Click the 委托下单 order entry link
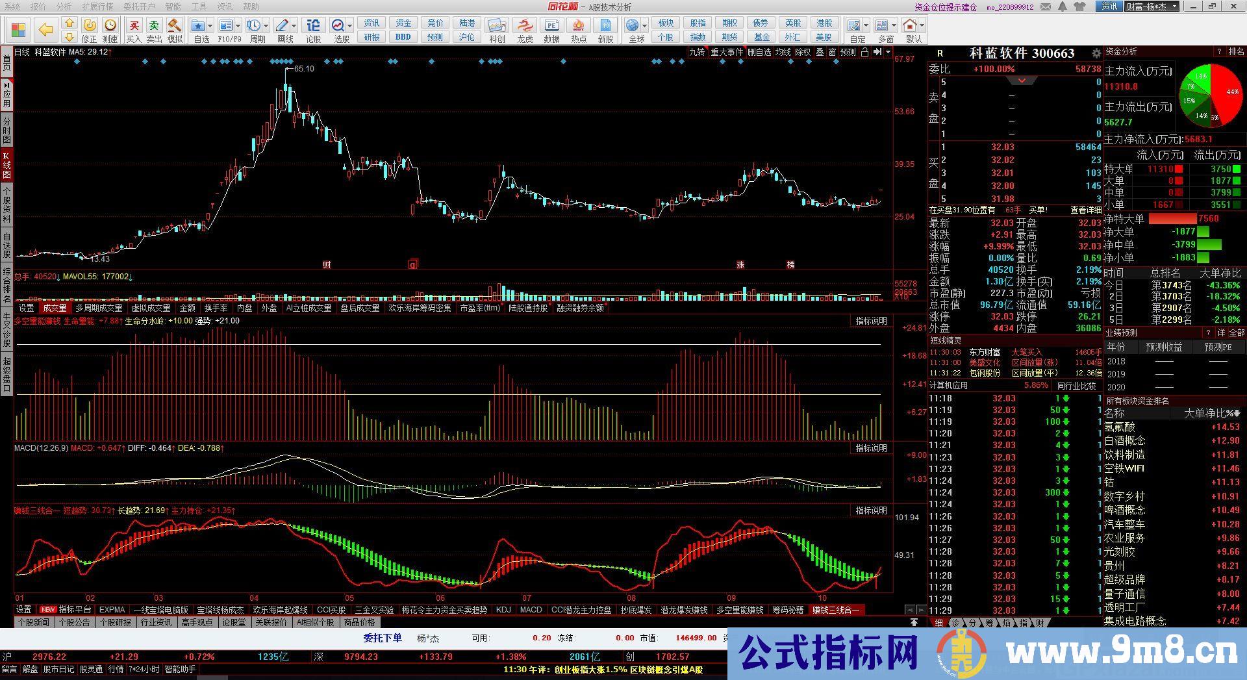Screen dimensions: 1247x680 [x=382, y=638]
